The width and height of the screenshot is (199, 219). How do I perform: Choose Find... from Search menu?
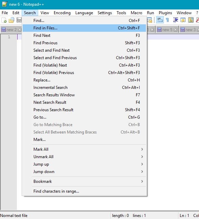pyautogui.click(x=84, y=21)
